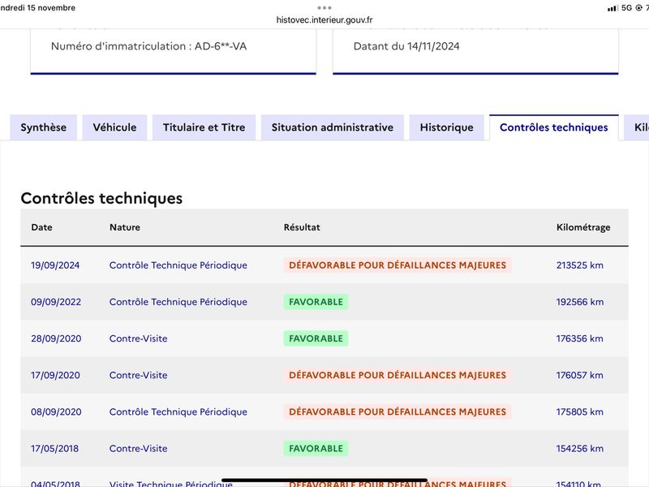Tap the 5G network indicator
The height and width of the screenshot is (487, 649).
626,8
